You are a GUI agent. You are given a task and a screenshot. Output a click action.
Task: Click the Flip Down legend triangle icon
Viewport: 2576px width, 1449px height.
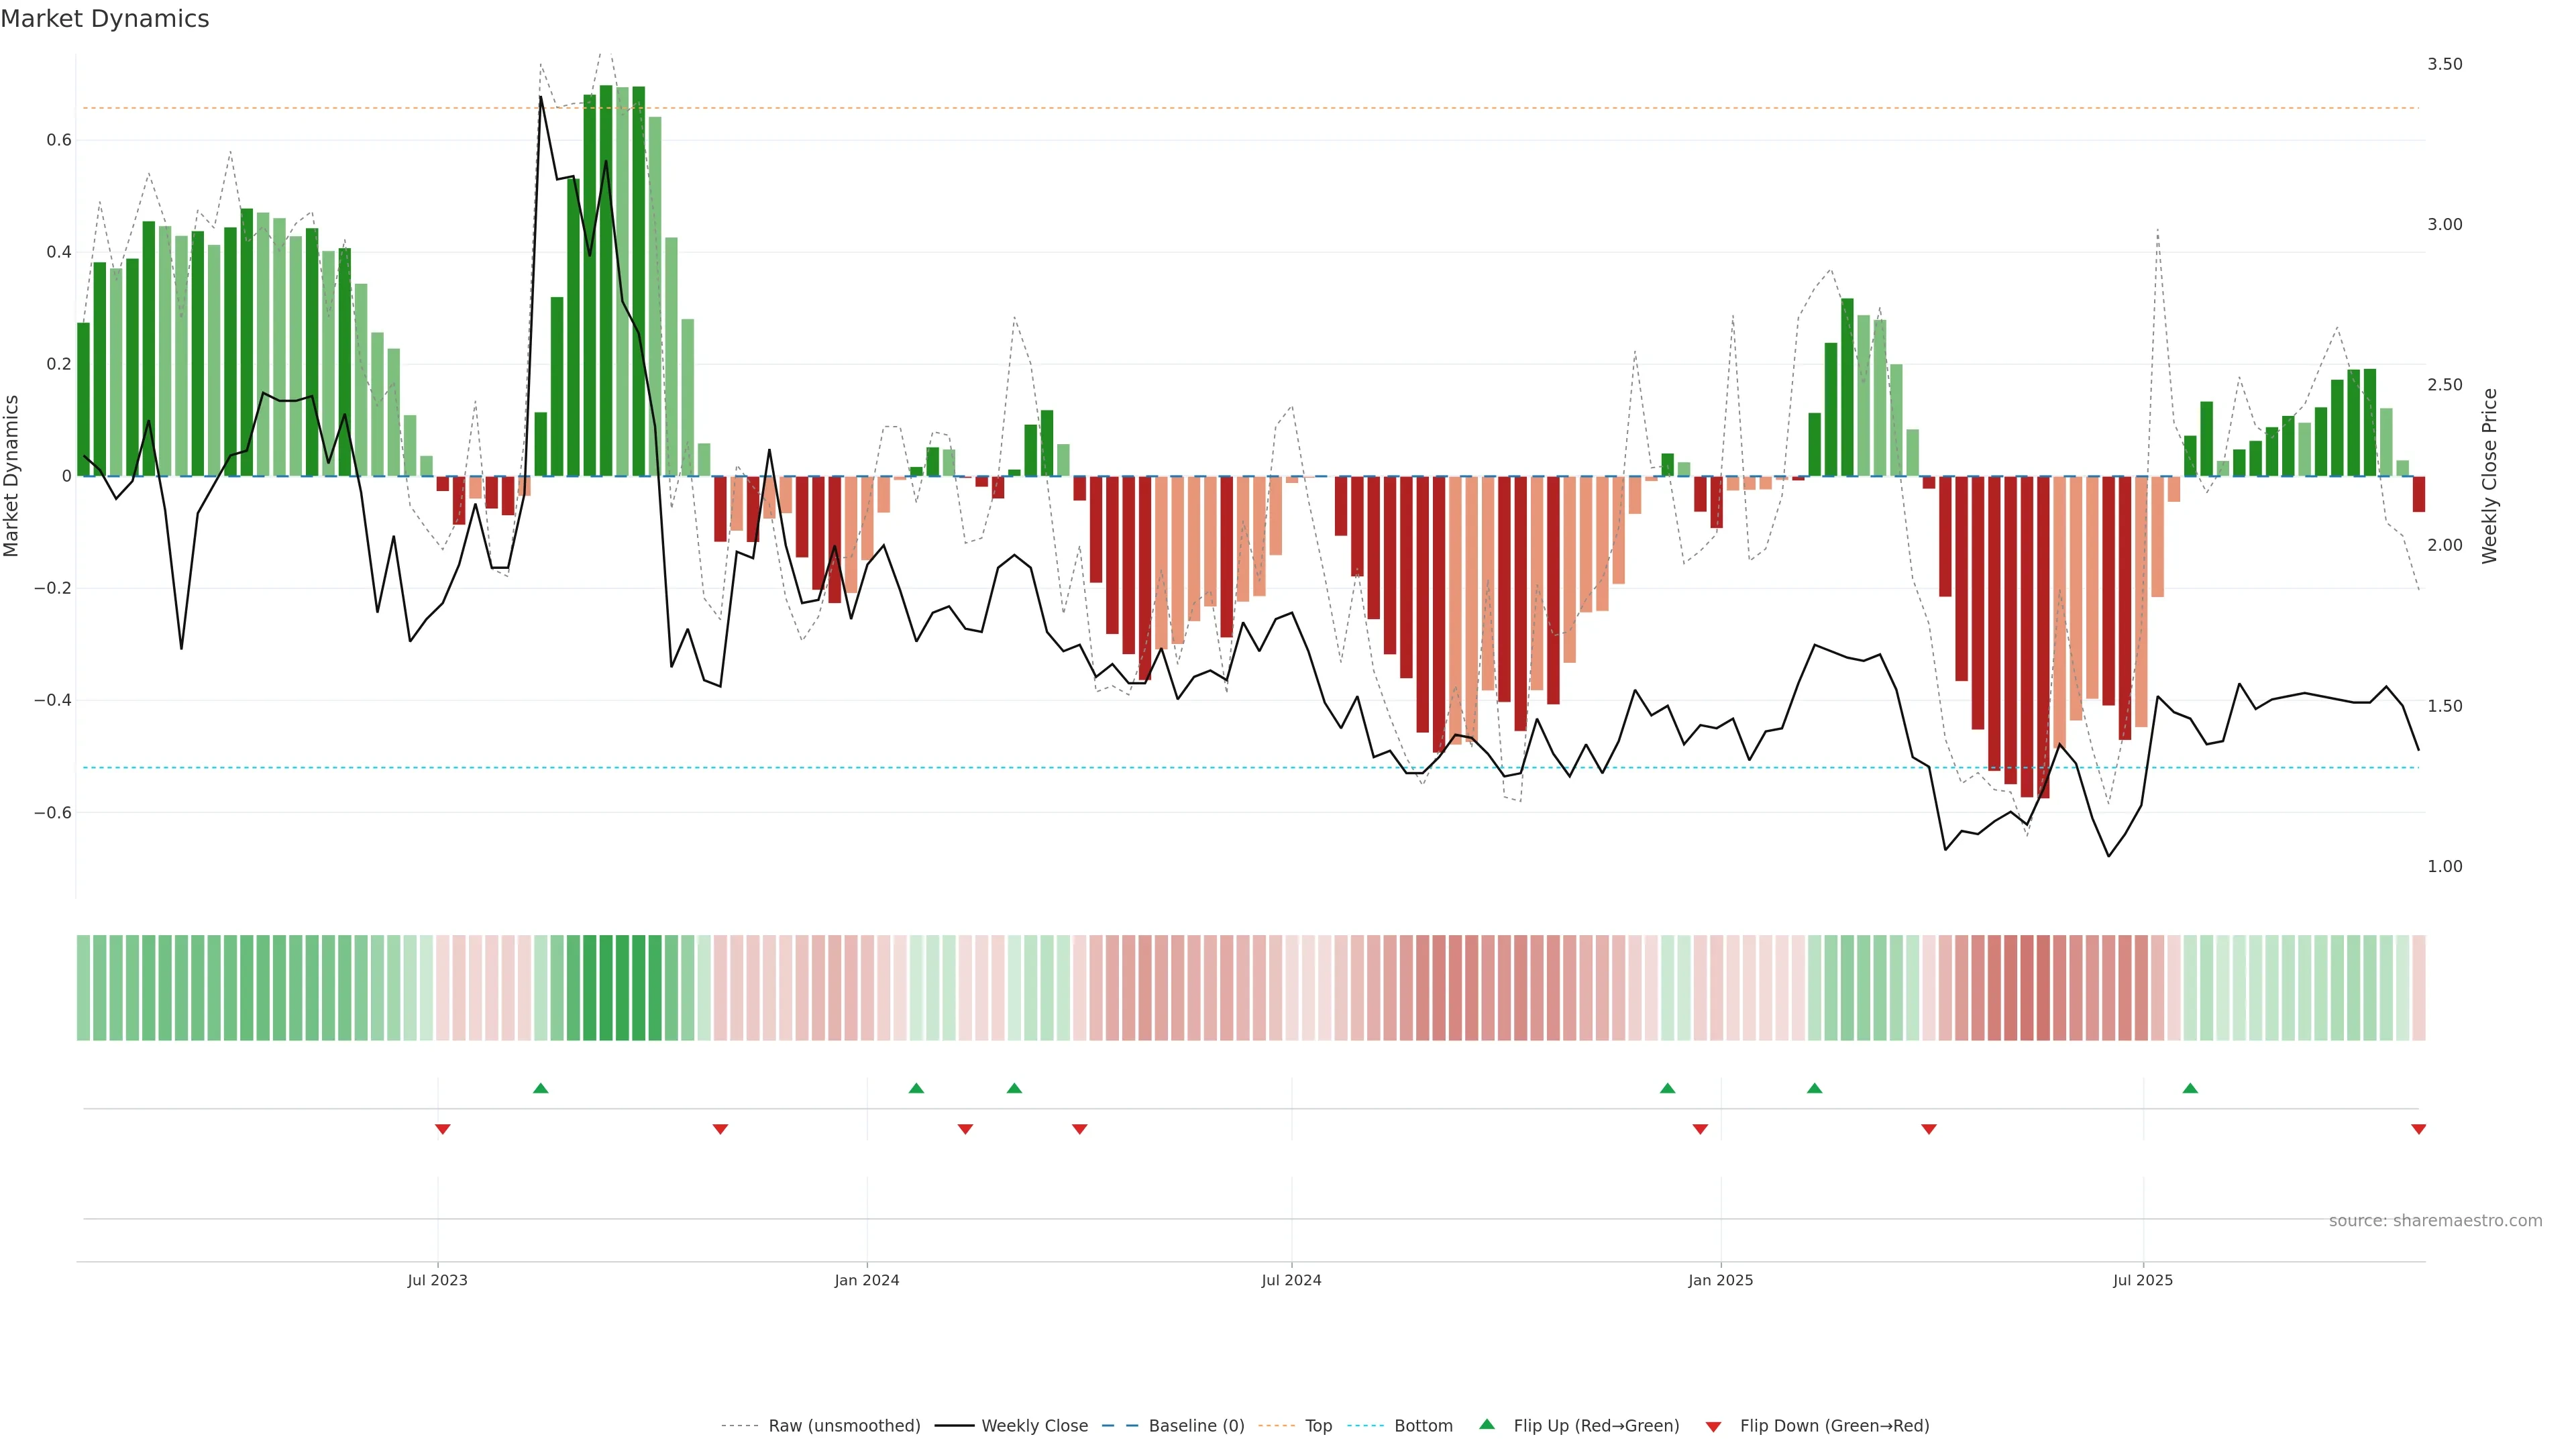(x=1713, y=1426)
